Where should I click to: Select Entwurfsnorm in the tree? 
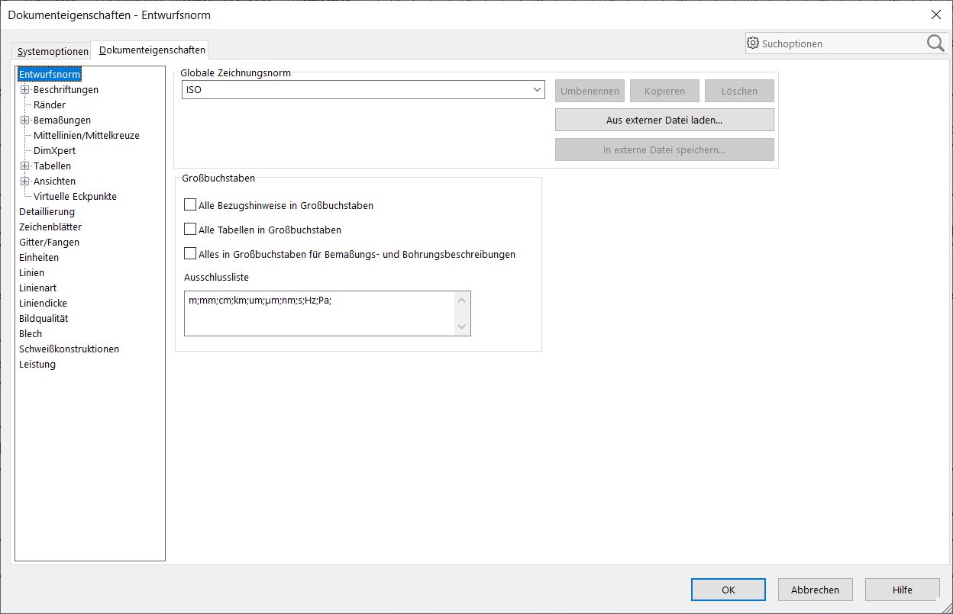pyautogui.click(x=50, y=75)
